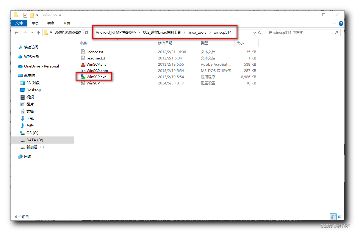The image size is (355, 231).
Task: Switch to the 主页 ribbon tab
Action: pyautogui.click(x=35, y=23)
